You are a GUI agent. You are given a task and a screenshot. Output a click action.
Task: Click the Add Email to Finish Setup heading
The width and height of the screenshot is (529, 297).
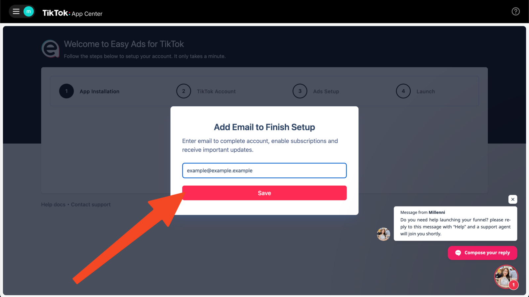(264, 127)
